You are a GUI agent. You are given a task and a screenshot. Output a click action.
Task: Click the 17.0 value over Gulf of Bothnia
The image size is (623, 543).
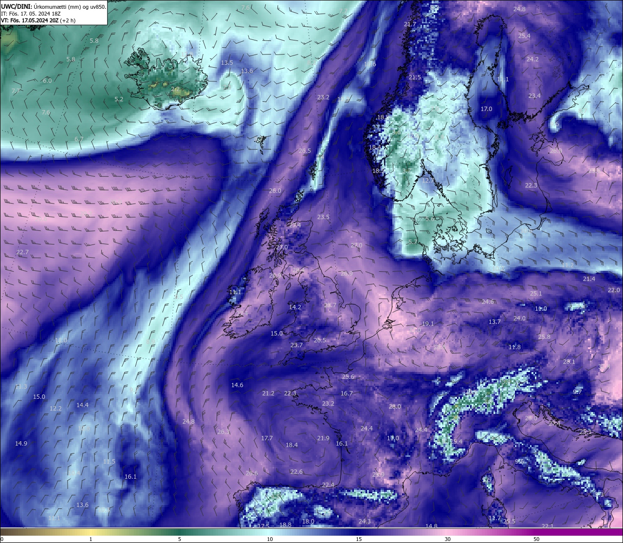(x=487, y=109)
